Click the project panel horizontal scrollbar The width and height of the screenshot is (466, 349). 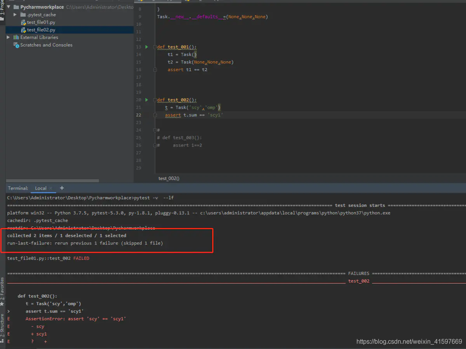pyautogui.click(x=52, y=181)
